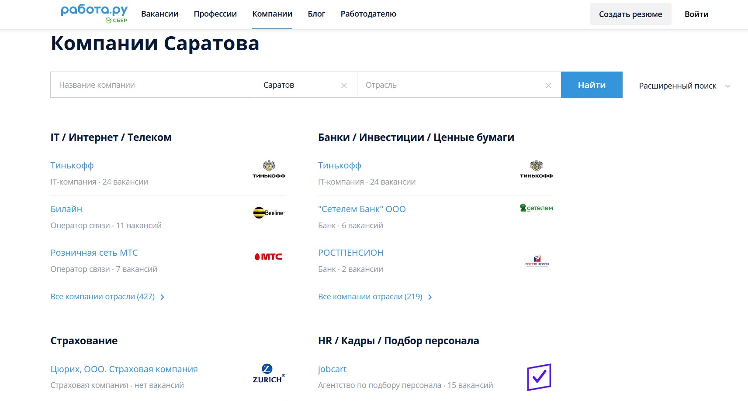Click IT / Интернет / Телеком heading
Screen dimensions: 748x401
pyautogui.click(x=111, y=137)
